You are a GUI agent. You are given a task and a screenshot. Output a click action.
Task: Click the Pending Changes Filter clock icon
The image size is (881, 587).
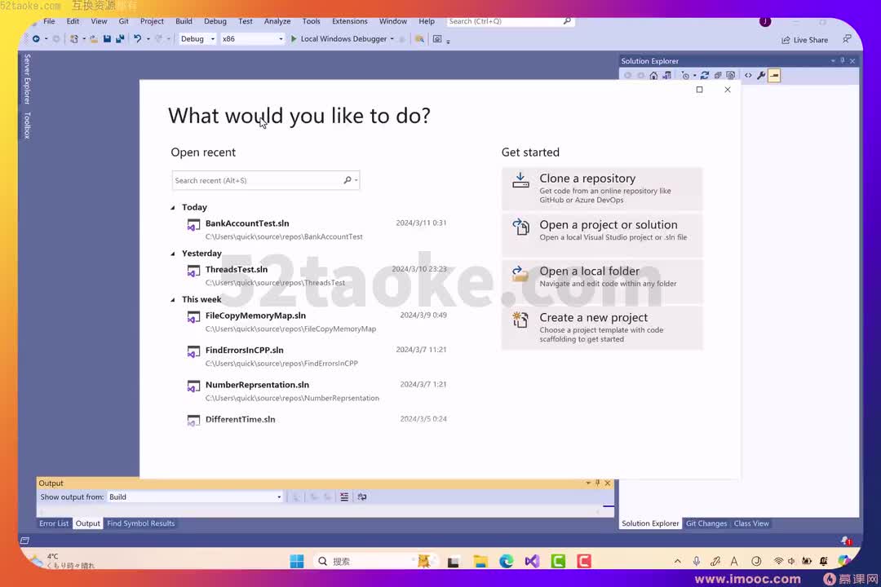685,75
